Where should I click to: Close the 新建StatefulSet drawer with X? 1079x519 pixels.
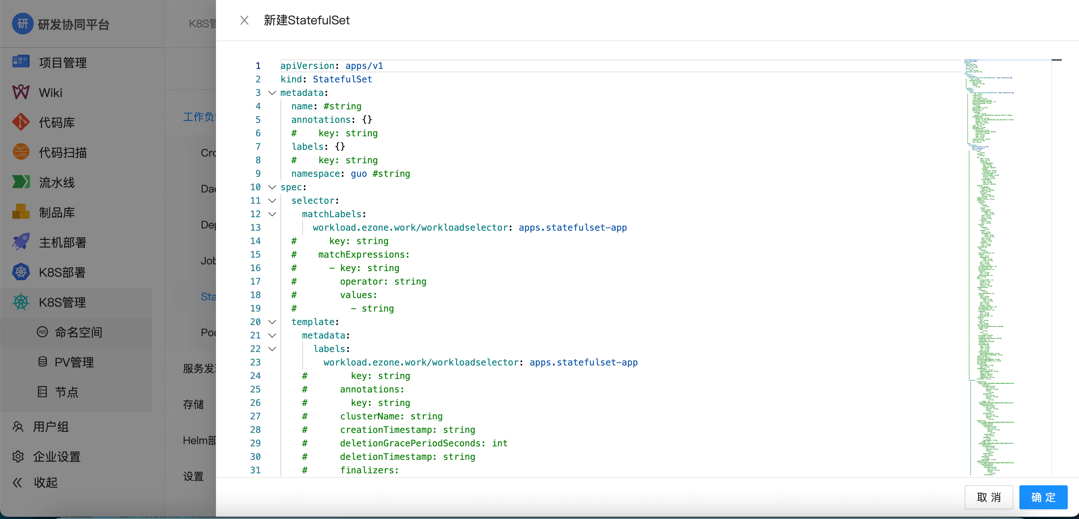click(x=244, y=20)
